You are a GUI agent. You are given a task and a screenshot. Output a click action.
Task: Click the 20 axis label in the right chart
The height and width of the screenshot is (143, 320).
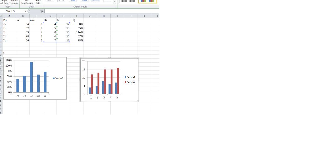click(x=84, y=61)
